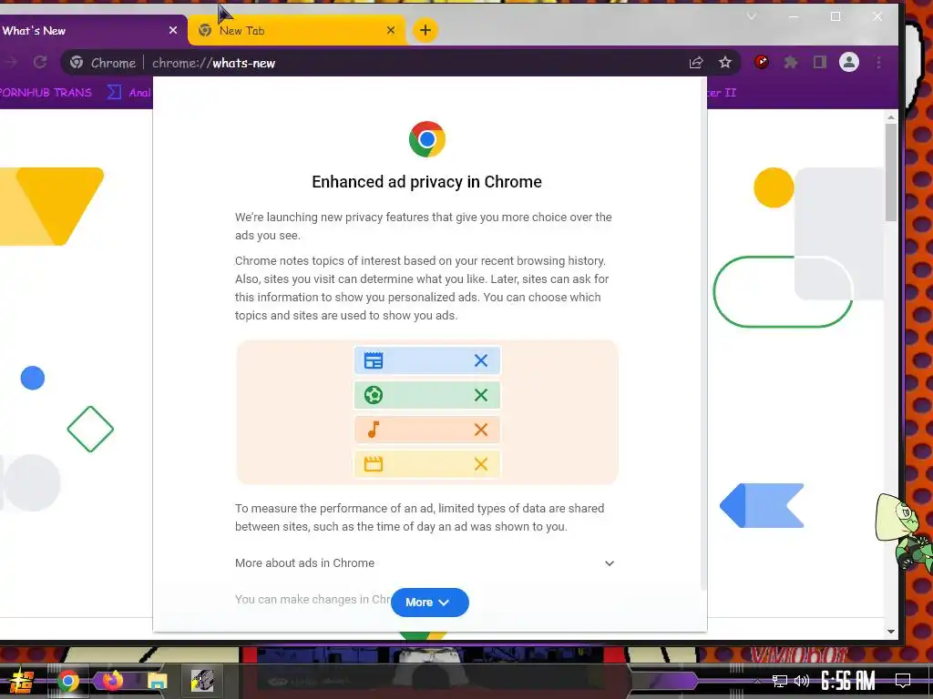Click the 6:56 AM clock
Image resolution: width=933 pixels, height=699 pixels.
pyautogui.click(x=848, y=681)
